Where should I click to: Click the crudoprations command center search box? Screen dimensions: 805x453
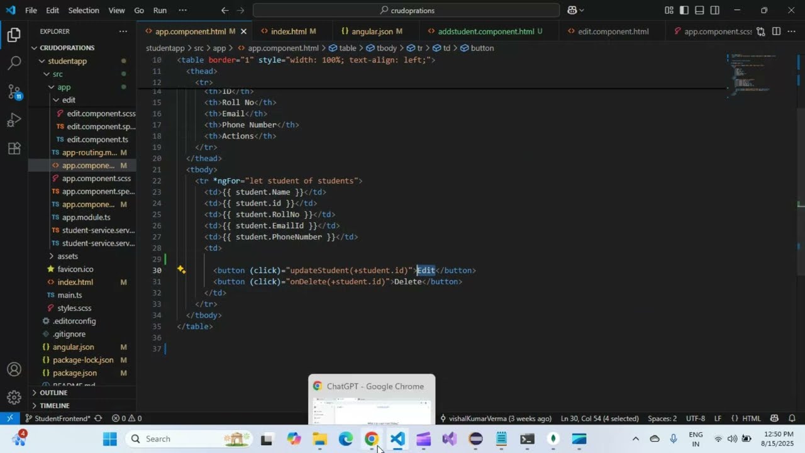(x=406, y=10)
